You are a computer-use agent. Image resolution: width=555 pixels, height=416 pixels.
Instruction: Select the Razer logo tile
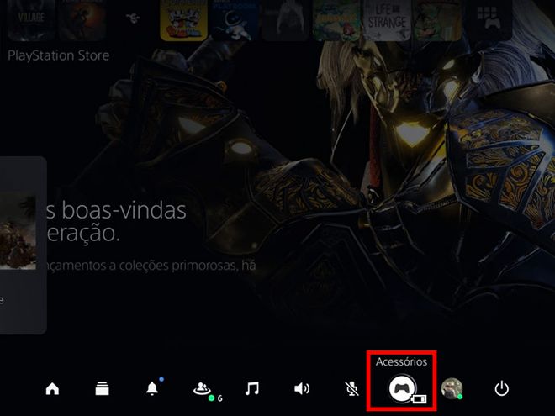133,18
